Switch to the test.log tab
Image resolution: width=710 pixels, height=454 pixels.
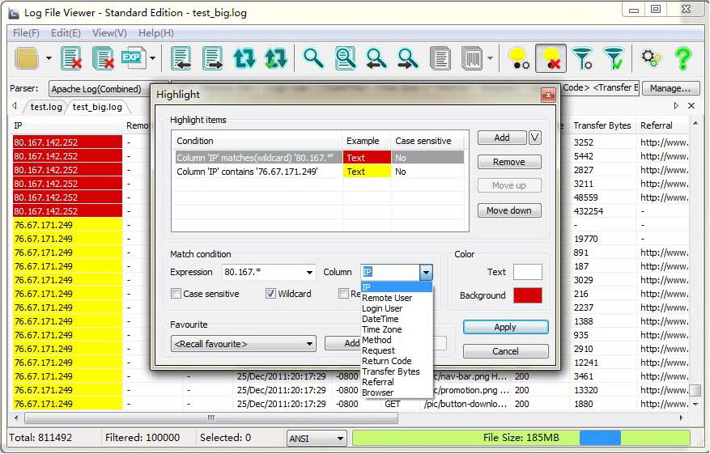[46, 107]
